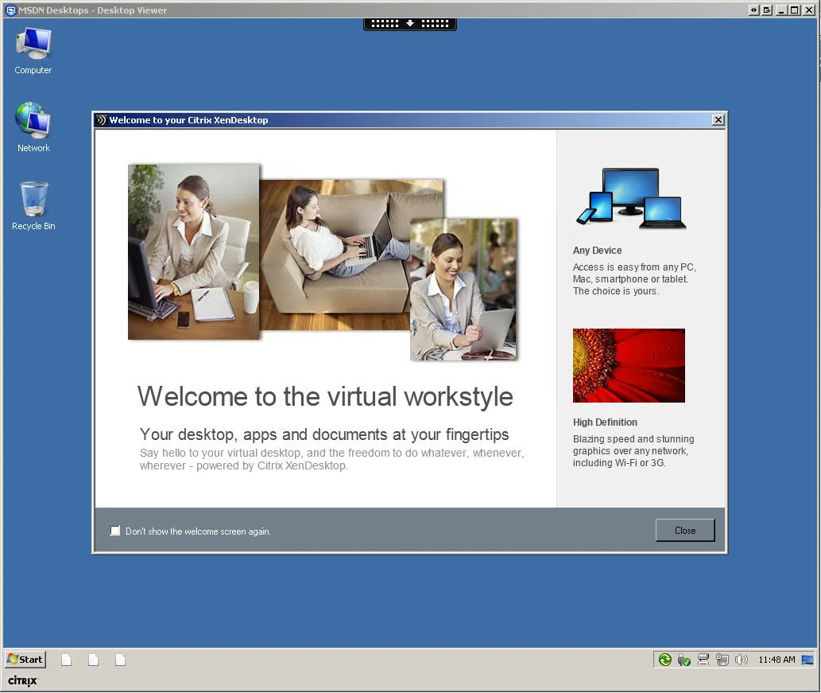Open the Computer desktop icon
This screenshot has height=693, width=821.
click(33, 52)
